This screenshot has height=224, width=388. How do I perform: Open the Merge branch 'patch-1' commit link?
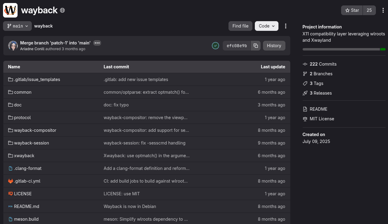(55, 43)
